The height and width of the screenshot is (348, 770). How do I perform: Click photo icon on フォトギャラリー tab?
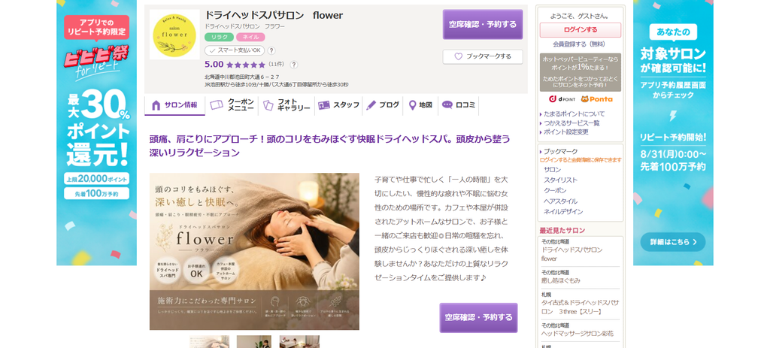[268, 105]
